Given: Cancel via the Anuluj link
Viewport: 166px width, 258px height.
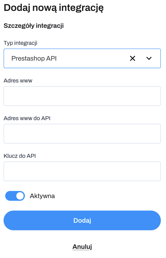Looking at the screenshot, I should pos(82,247).
